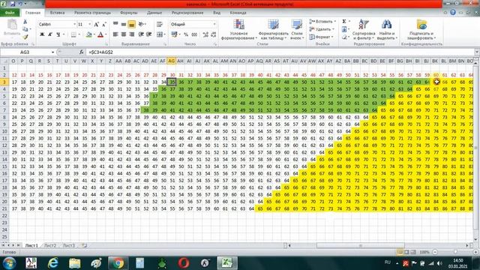480x270 pixels.
Task: Click the wrap text icon
Action: 160,24
